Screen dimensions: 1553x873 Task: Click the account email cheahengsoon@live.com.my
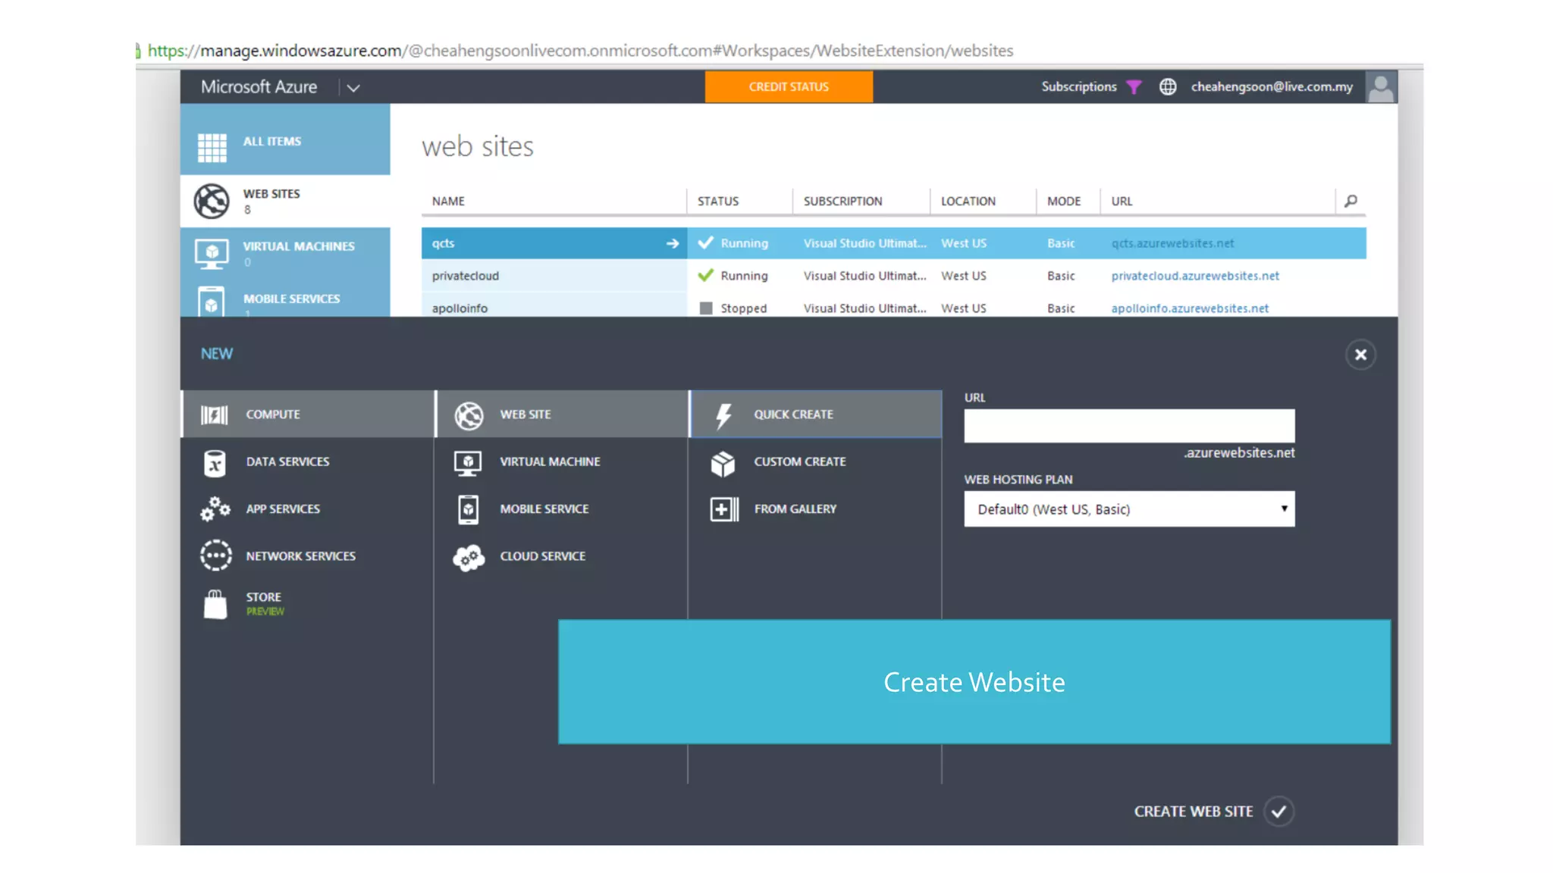(x=1272, y=86)
